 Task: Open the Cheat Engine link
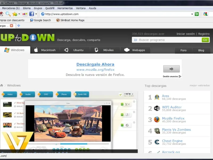pos(172,141)
